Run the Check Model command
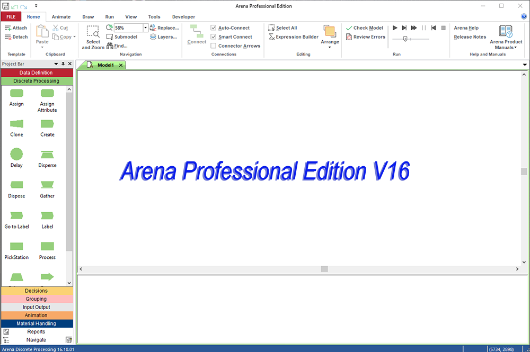 tap(365, 28)
